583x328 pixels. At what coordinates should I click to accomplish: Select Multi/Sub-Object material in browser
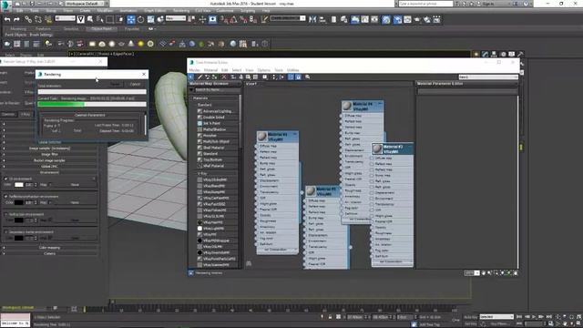click(x=216, y=142)
